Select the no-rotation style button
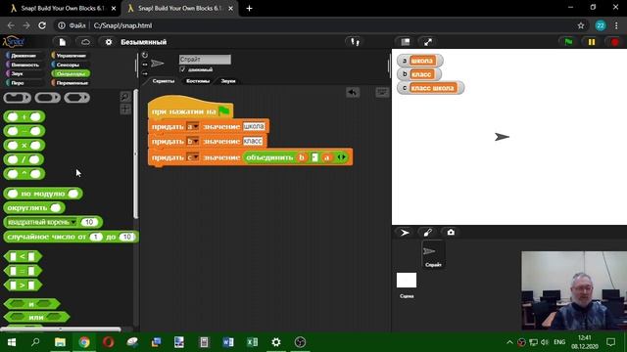 point(145,73)
